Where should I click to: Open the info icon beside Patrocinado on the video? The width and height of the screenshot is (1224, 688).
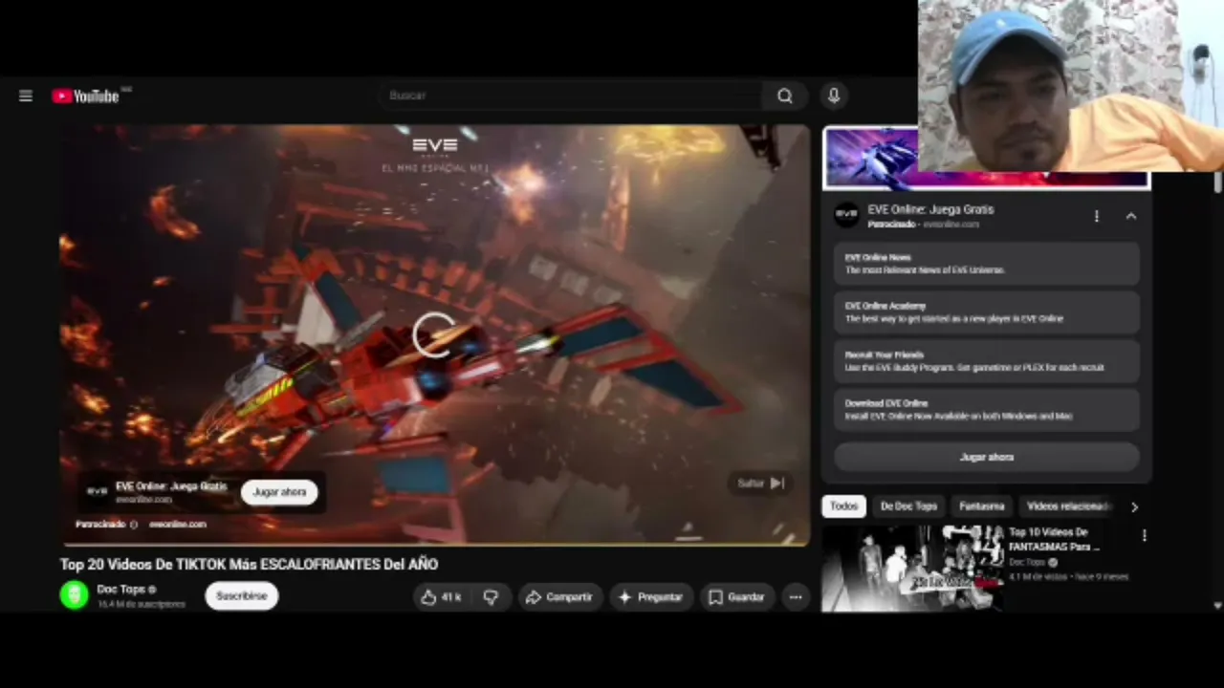pyautogui.click(x=134, y=525)
